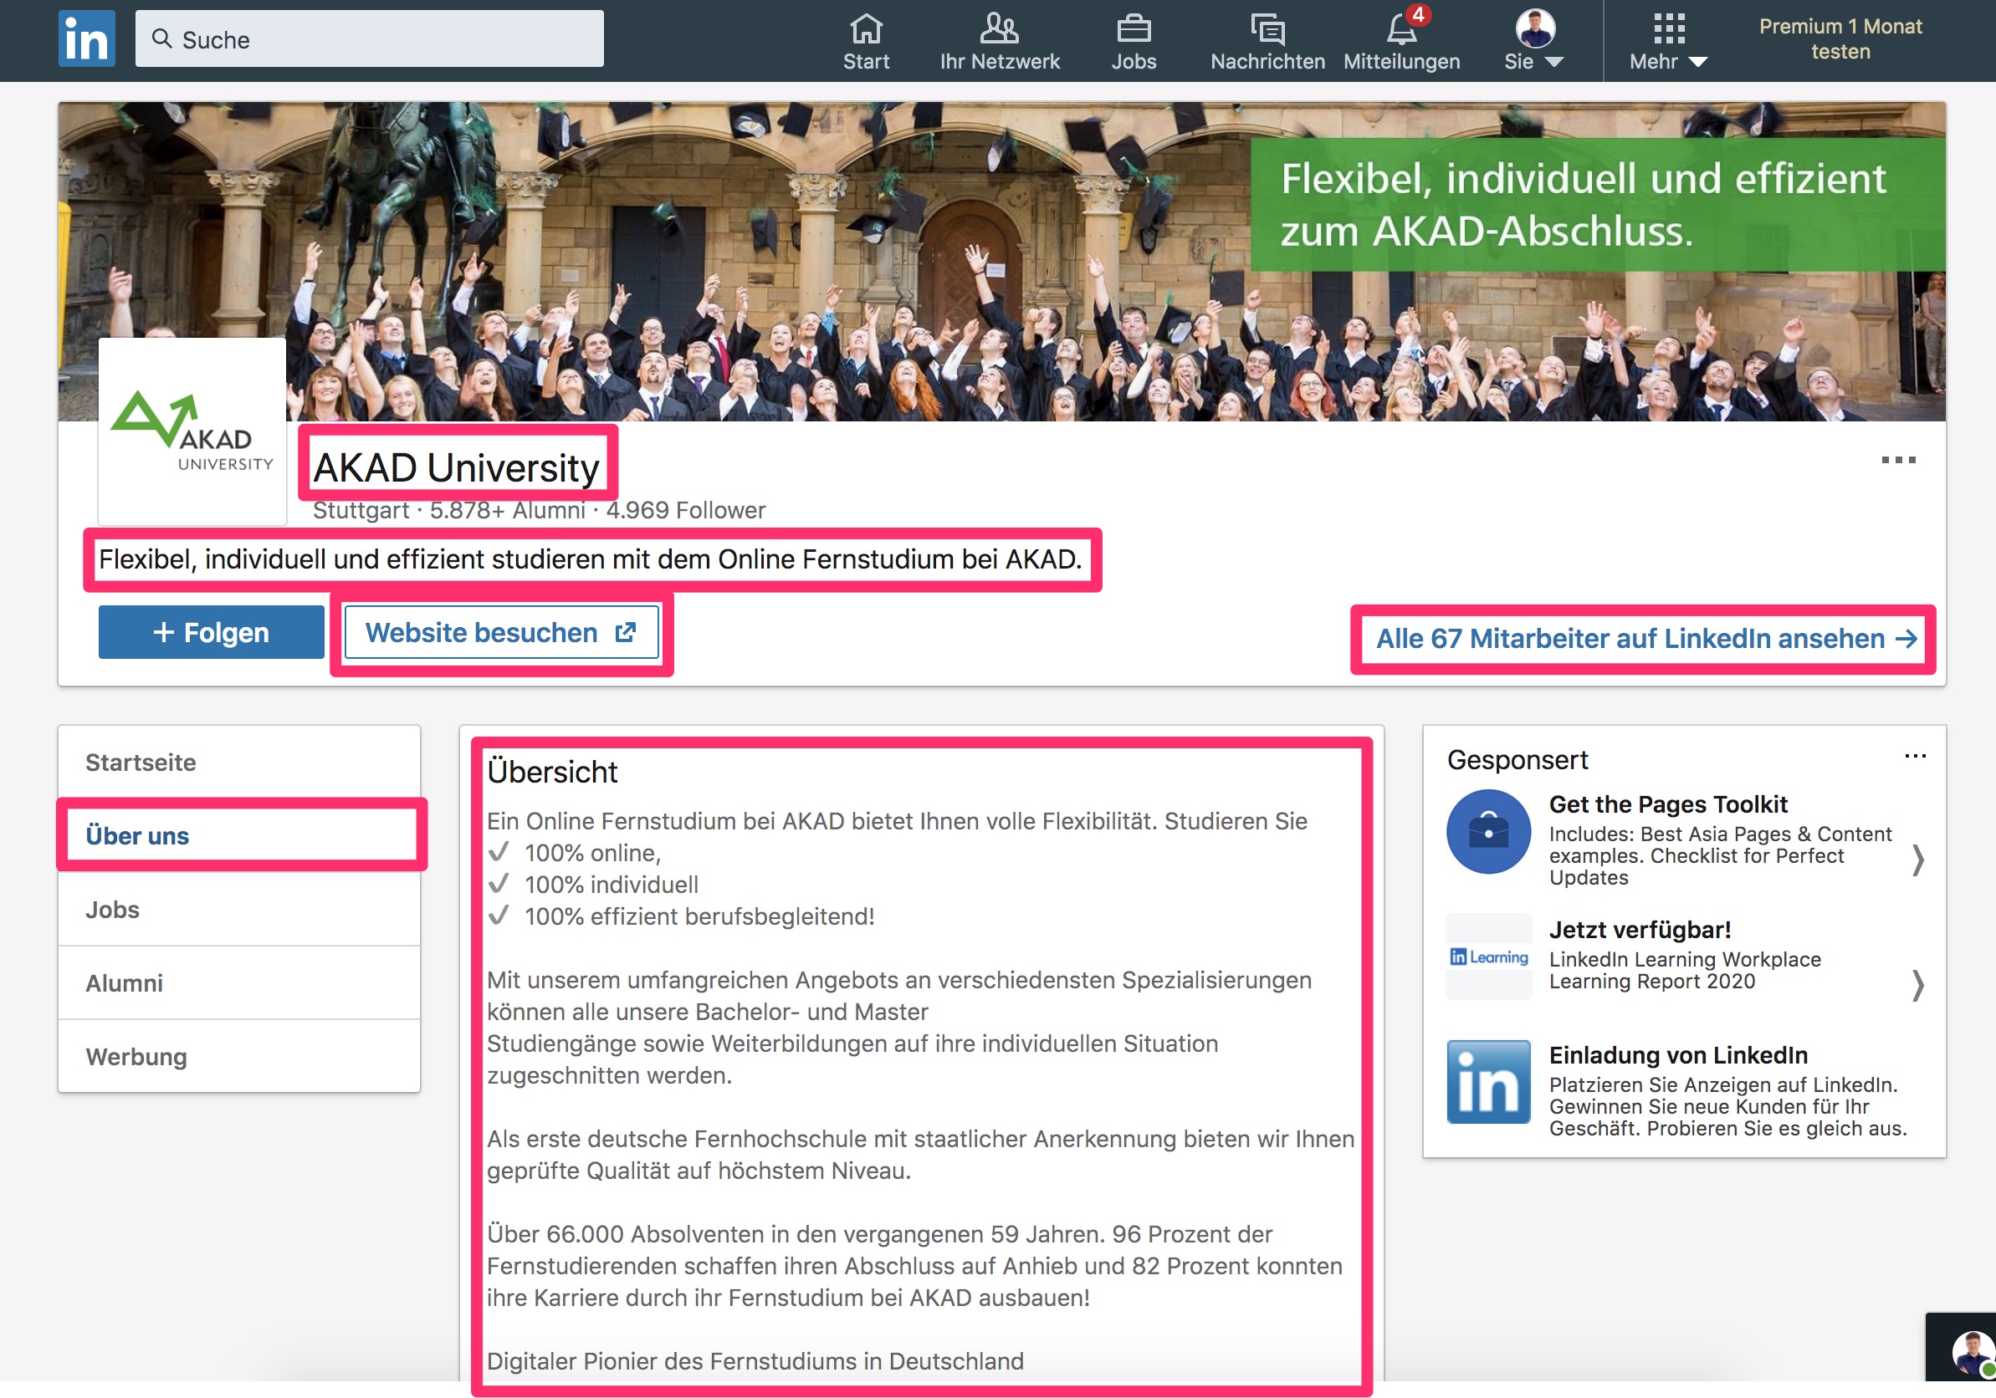Click the Folgen follow button
Image resolution: width=1996 pixels, height=1398 pixels.
(x=212, y=631)
